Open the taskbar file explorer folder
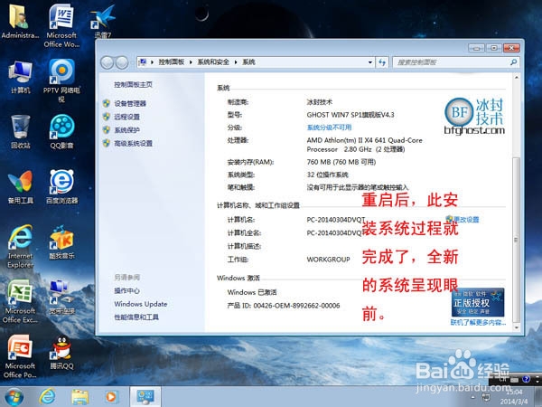Screen dimensions: 542x407 (79, 396)
